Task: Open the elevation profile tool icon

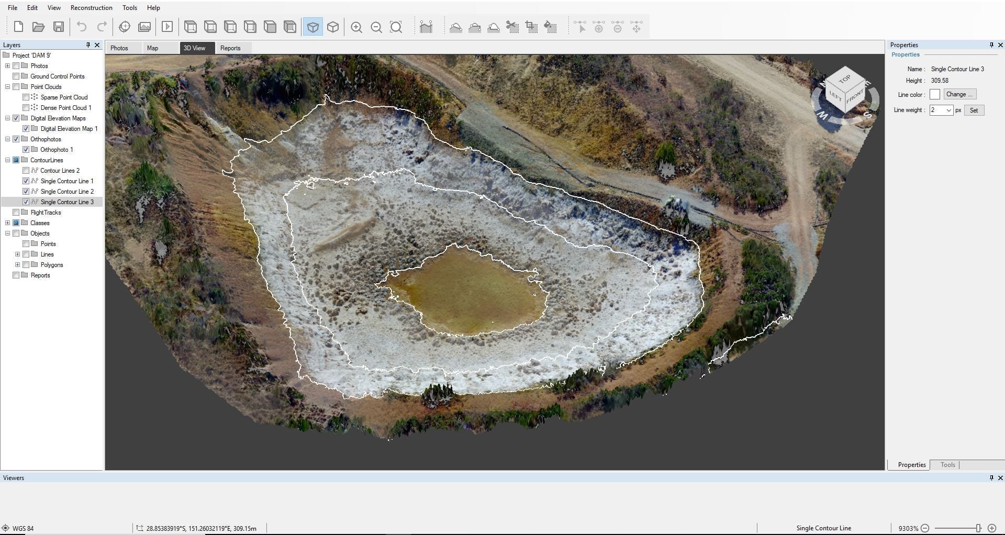Action: (426, 27)
